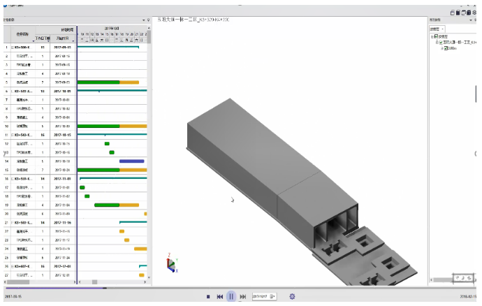Click Gantt vertical scrollbar thumb
Screen dimensions: 482x306
pos(149,37)
